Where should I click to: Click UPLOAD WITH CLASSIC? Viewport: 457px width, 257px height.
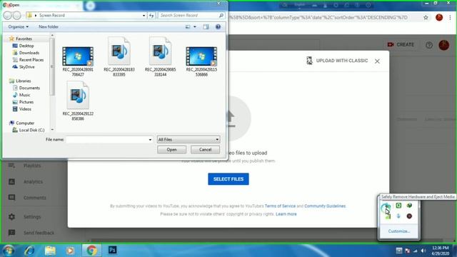pyautogui.click(x=337, y=61)
